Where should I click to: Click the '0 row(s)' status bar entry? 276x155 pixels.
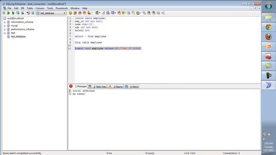tap(150, 153)
